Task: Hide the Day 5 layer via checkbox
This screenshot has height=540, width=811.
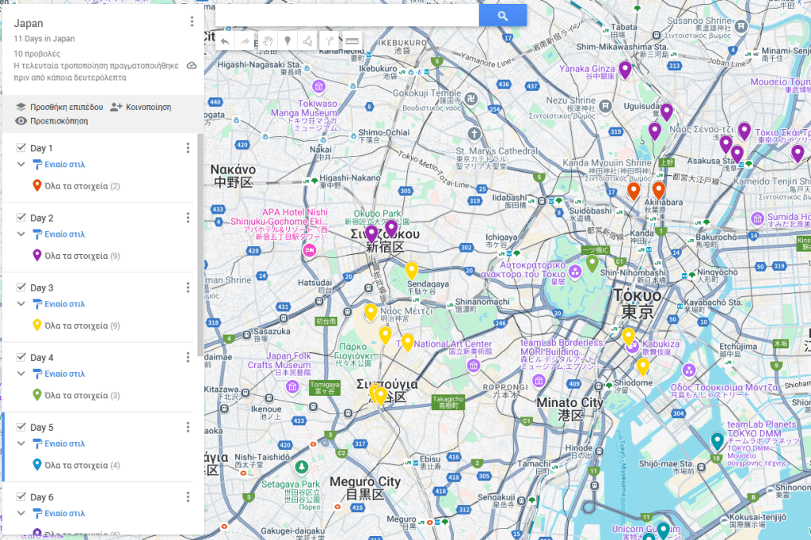Action: (21, 428)
